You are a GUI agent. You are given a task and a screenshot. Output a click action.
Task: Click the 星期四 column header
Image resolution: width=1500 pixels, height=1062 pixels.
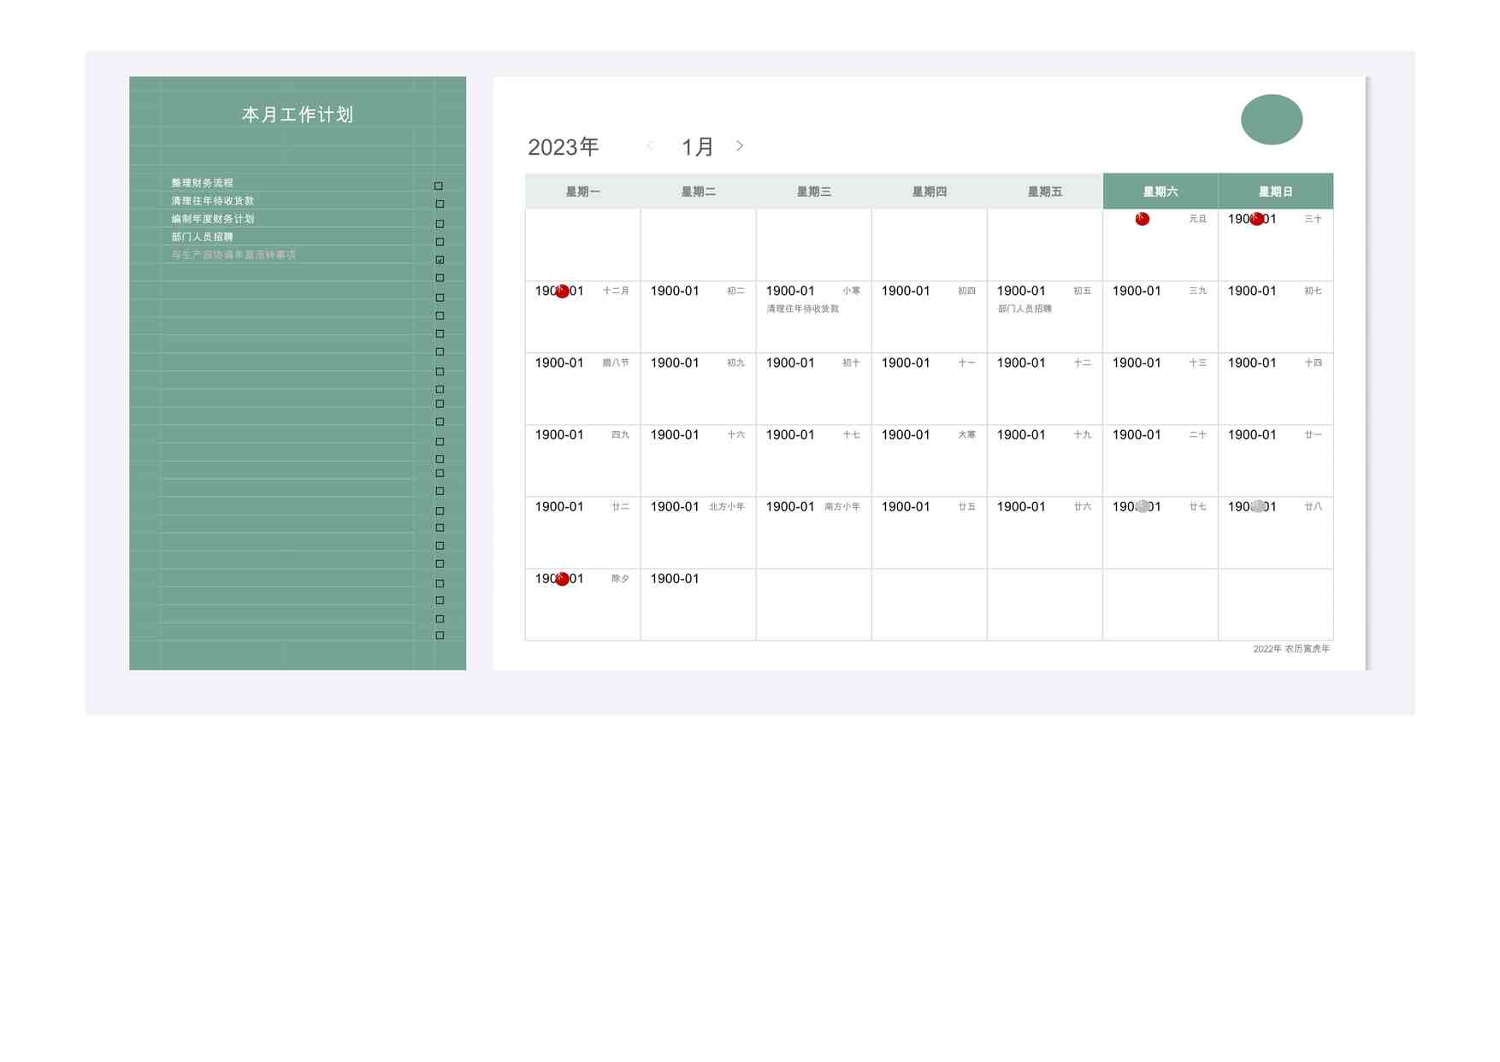coord(929,192)
